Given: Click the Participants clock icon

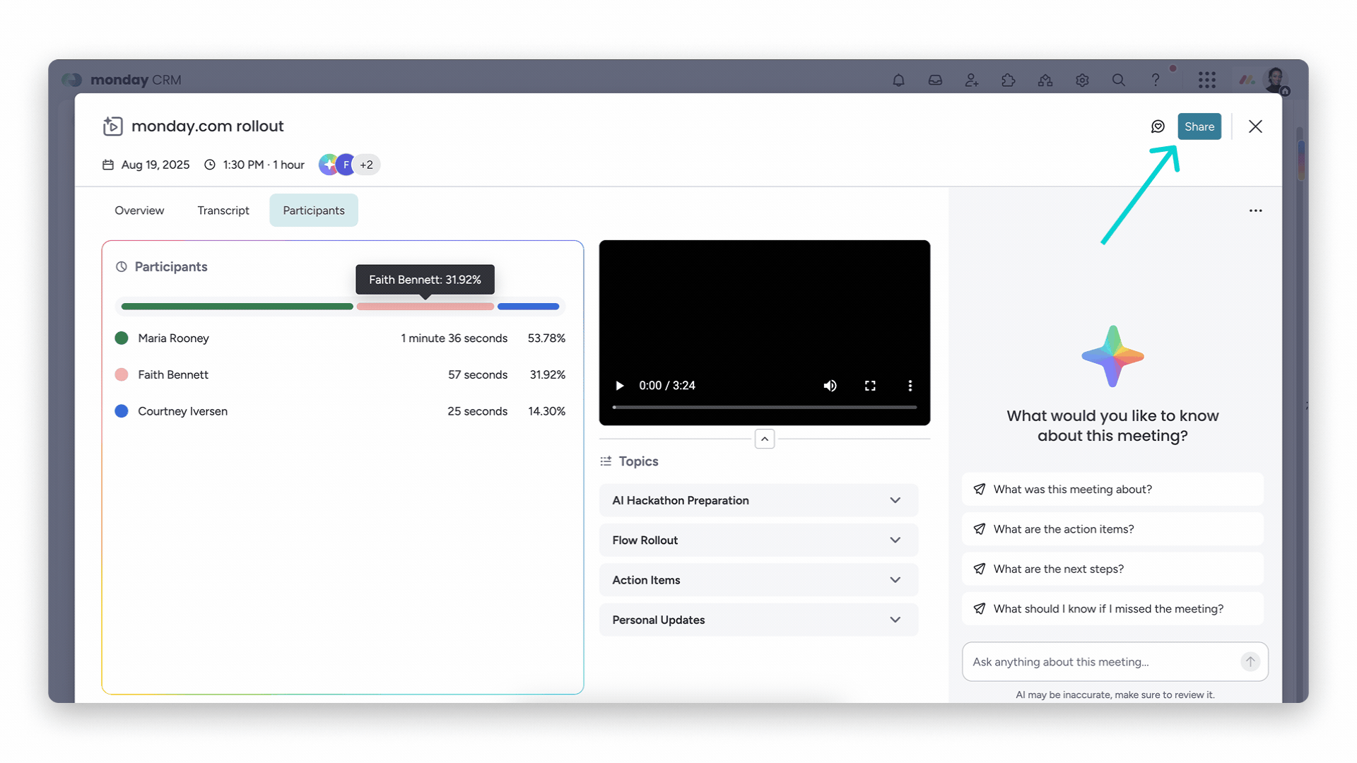Looking at the screenshot, I should tap(122, 267).
